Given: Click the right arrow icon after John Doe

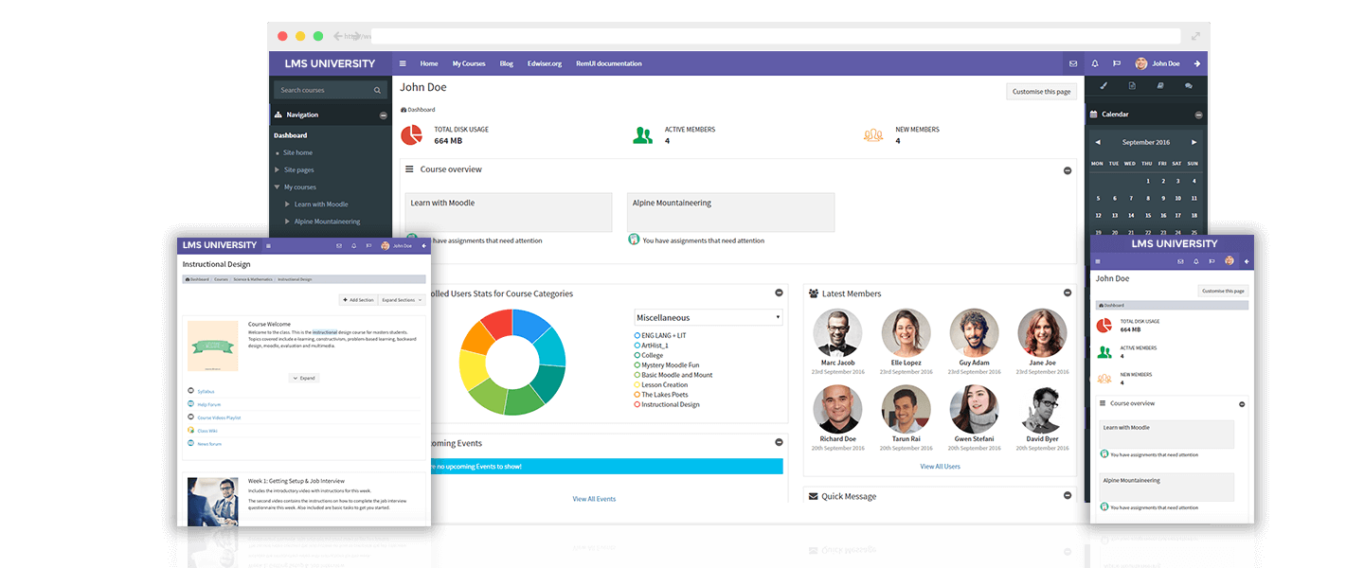Looking at the screenshot, I should pyautogui.click(x=1196, y=63).
